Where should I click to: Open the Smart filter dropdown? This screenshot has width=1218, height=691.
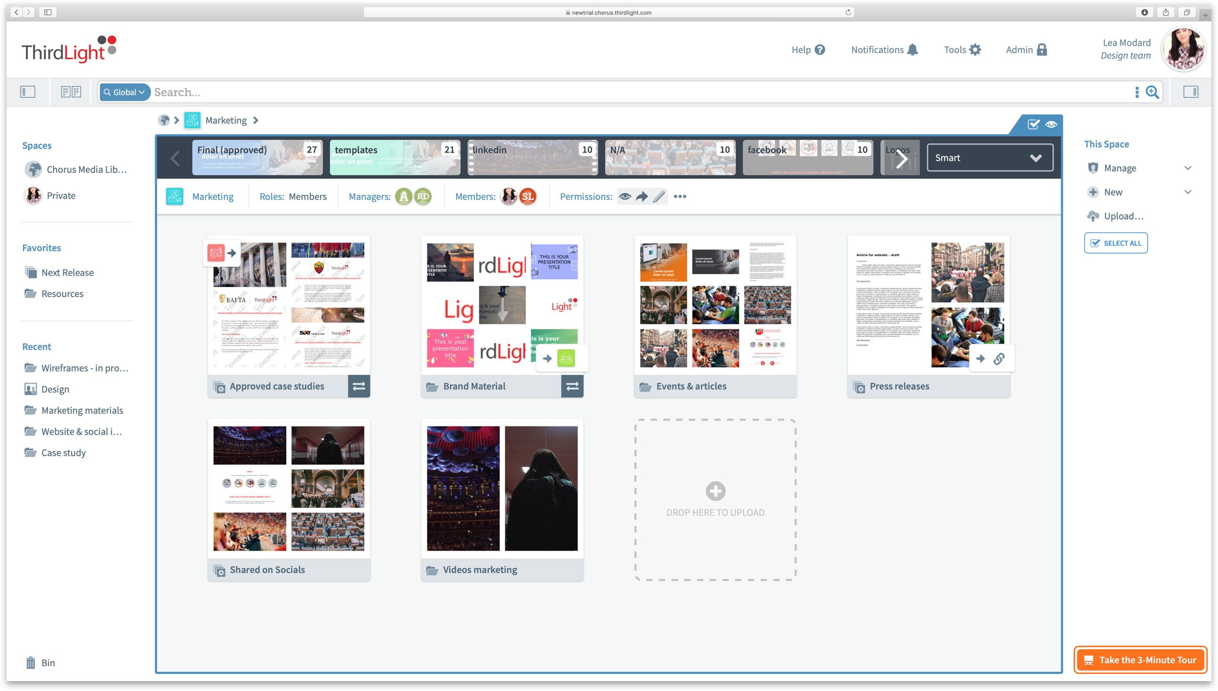coord(989,158)
